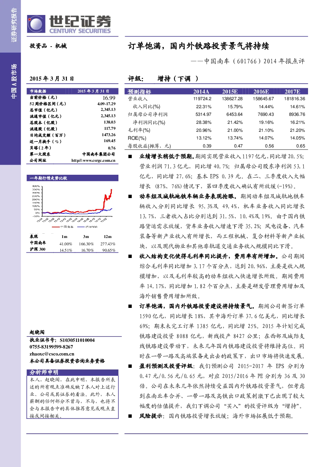Click the current price value 16.99
This screenshot has width=330, height=467.
109,98
